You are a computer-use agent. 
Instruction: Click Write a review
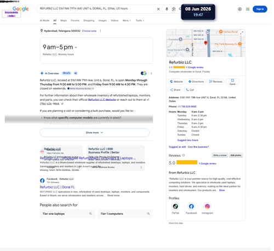pos(220,155)
